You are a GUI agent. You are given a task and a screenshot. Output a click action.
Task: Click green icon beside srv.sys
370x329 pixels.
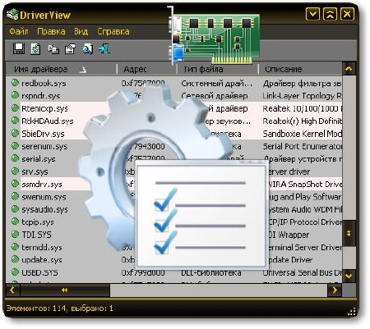point(15,171)
